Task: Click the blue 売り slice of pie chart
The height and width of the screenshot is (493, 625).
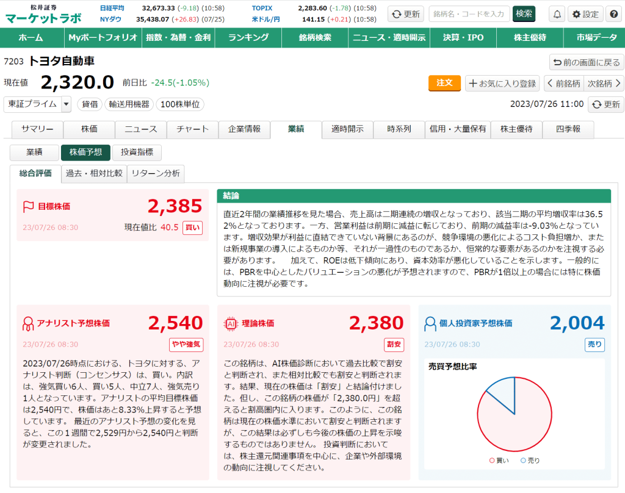Action: 504,392
